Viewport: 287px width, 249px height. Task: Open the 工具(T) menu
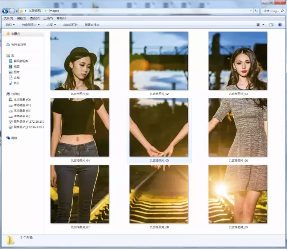click(48, 18)
